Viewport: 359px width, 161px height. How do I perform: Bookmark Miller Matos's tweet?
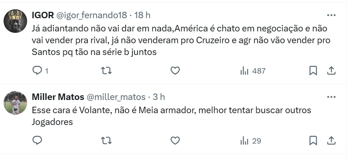313,140
